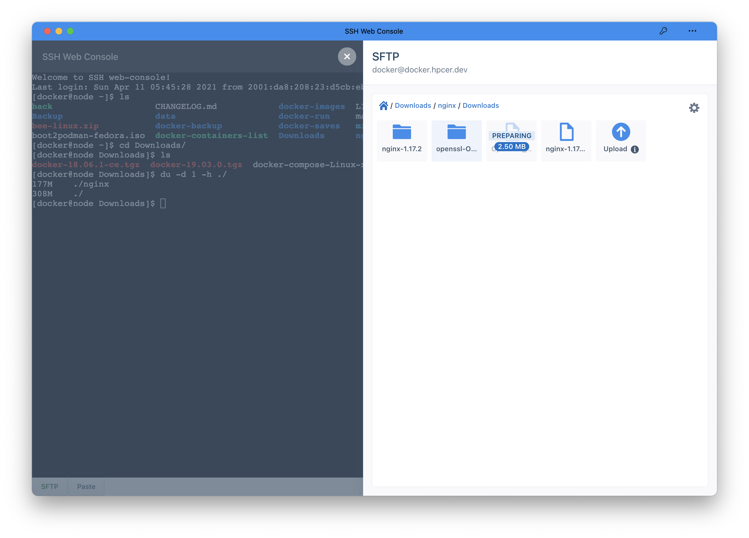Click the terminal command prompt cursor

163,203
